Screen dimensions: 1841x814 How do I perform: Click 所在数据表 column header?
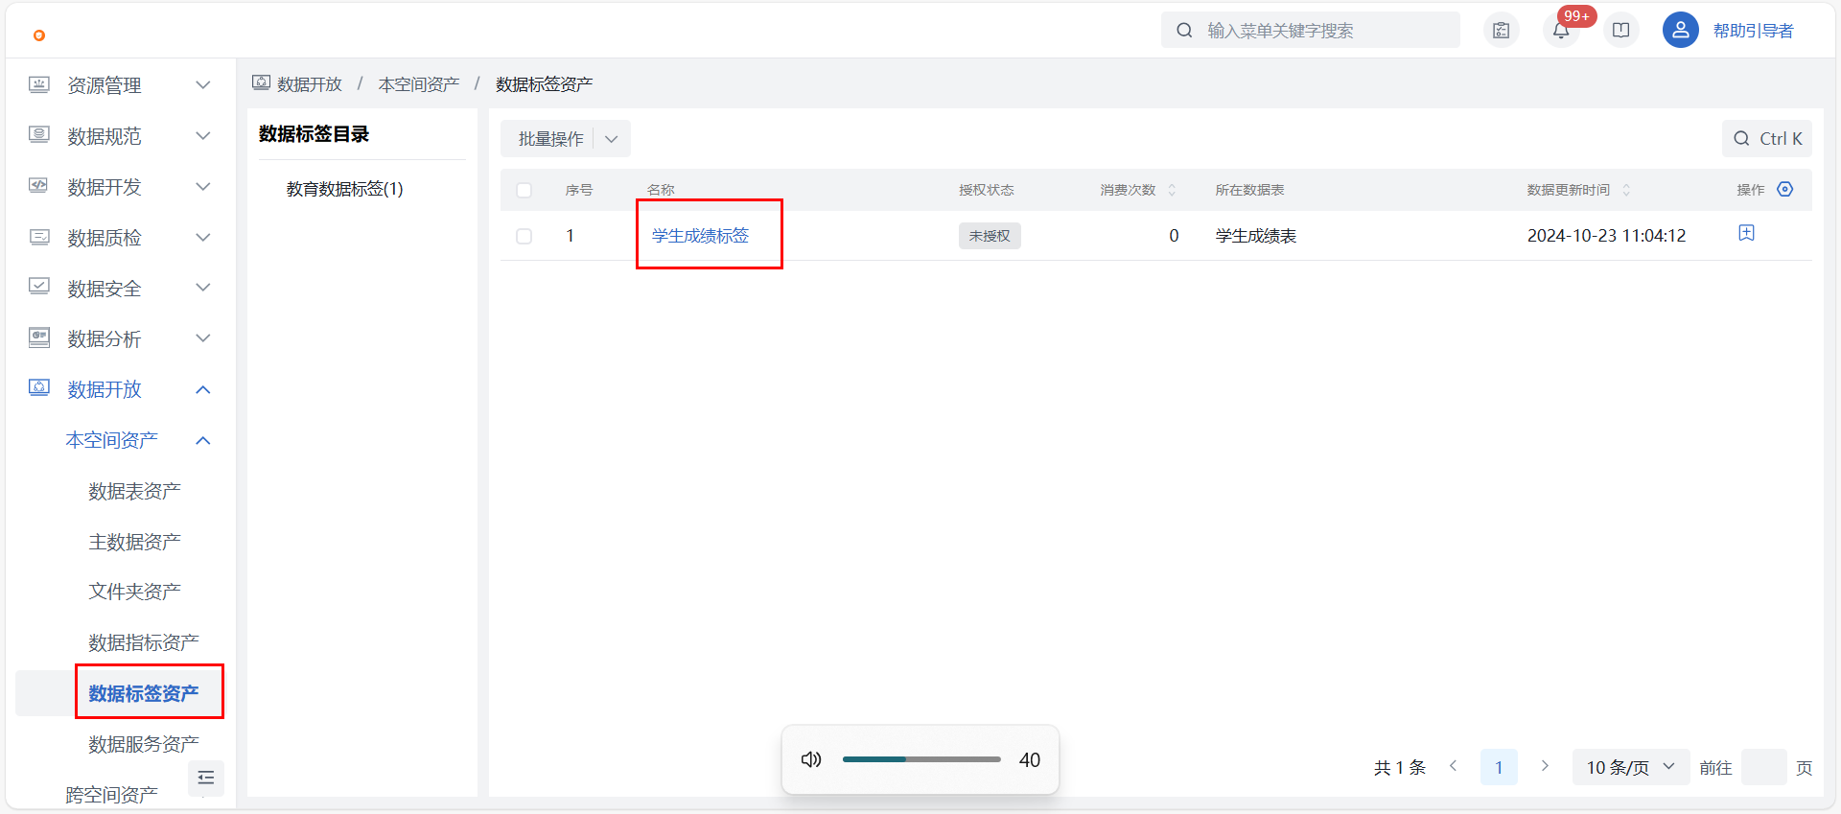click(1249, 190)
